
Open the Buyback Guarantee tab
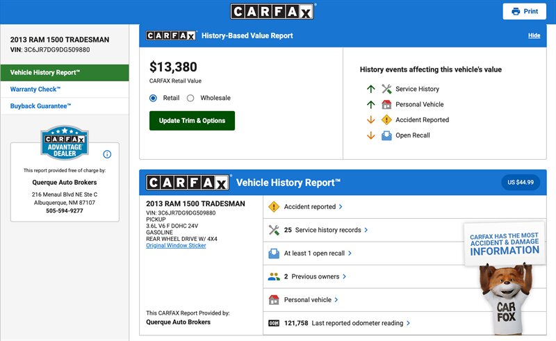(x=40, y=106)
